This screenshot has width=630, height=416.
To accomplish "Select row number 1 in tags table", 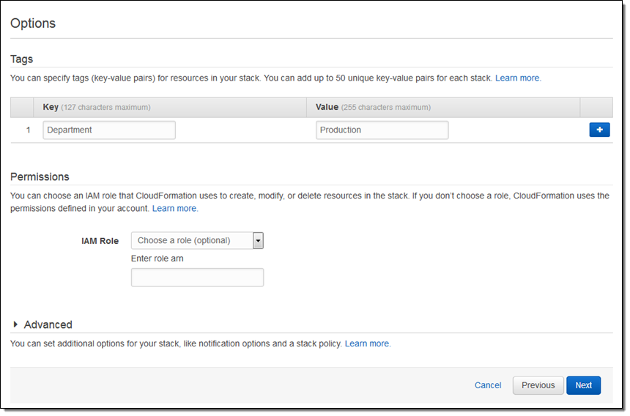I will pyautogui.click(x=29, y=130).
